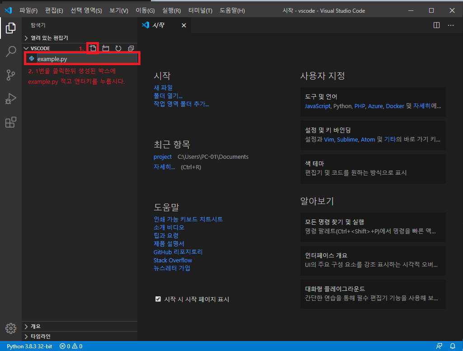This screenshot has width=463, height=351.
Task: Open the Explorer view in activity bar
Action: tap(11, 28)
